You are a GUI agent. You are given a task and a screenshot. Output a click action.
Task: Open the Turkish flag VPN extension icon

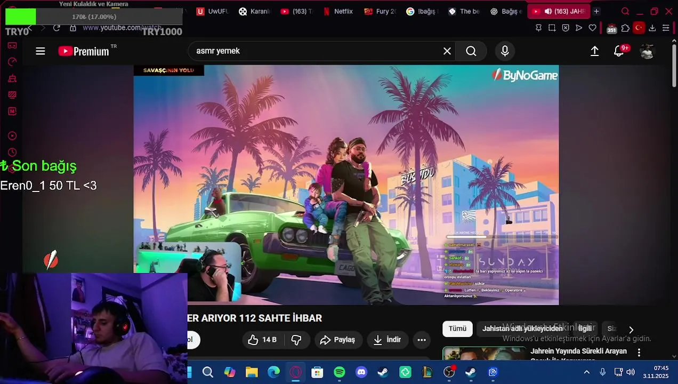[639, 28]
